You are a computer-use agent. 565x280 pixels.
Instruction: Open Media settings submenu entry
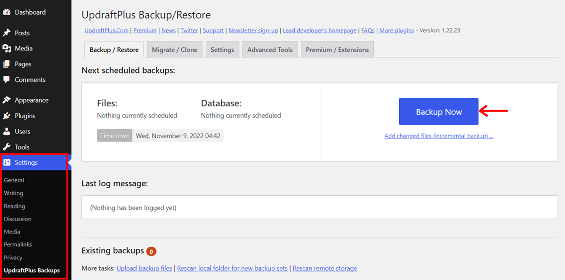pos(12,232)
